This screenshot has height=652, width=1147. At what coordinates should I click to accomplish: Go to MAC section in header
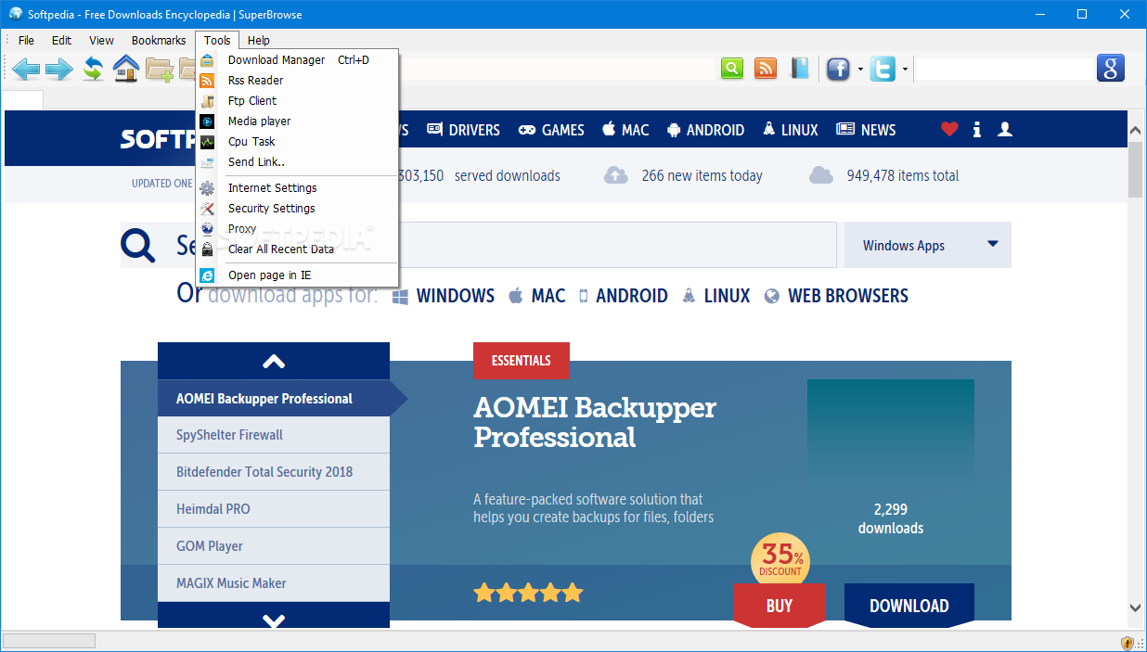[x=625, y=130]
